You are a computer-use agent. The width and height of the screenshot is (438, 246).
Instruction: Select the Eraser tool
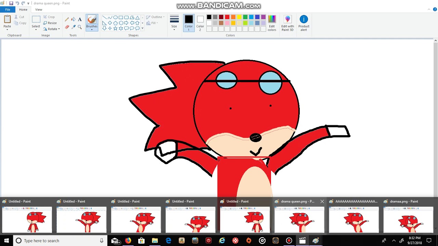click(67, 27)
